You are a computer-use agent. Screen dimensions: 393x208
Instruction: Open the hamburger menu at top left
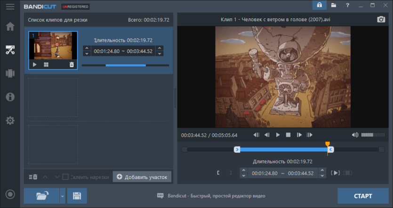click(x=10, y=7)
